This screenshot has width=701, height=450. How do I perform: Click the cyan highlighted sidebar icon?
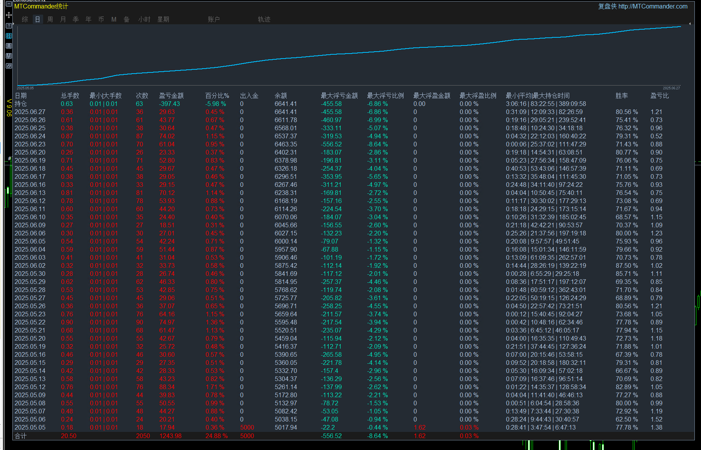[x=9, y=36]
